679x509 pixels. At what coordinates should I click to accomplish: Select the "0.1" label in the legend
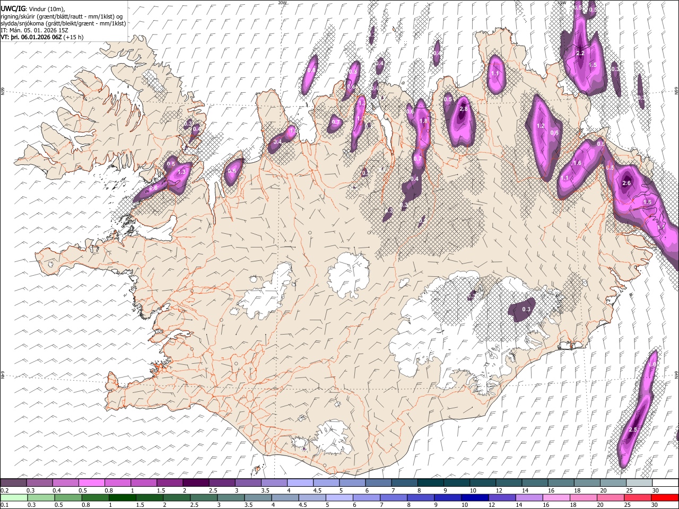[5, 505]
